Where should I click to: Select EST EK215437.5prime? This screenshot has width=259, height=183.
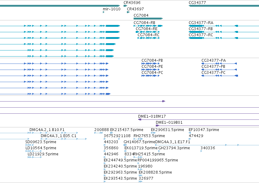point(127,130)
